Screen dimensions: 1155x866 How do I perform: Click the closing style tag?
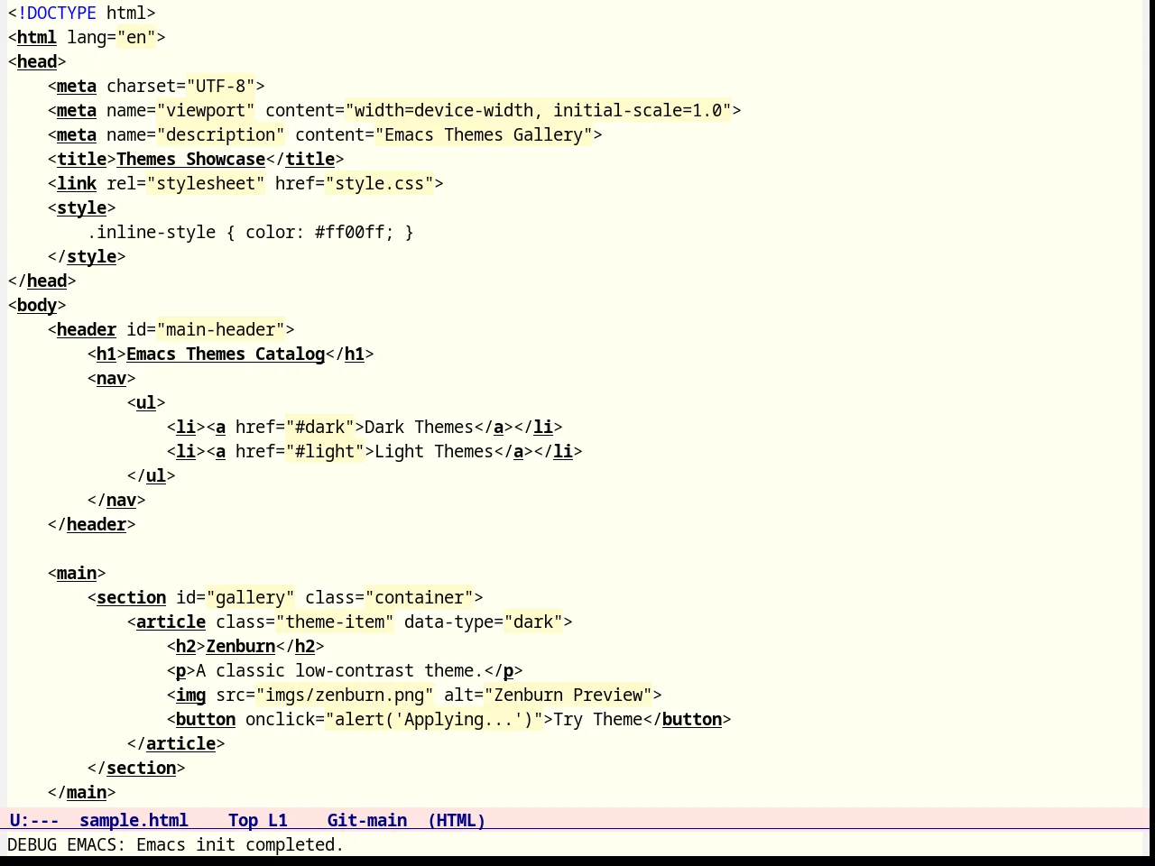click(87, 256)
